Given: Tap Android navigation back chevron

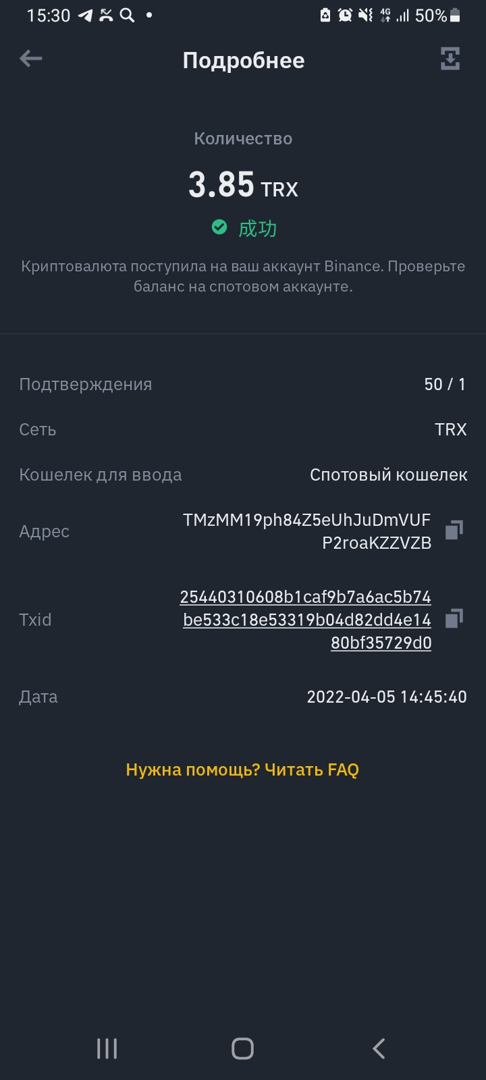Looking at the screenshot, I should 379,1048.
